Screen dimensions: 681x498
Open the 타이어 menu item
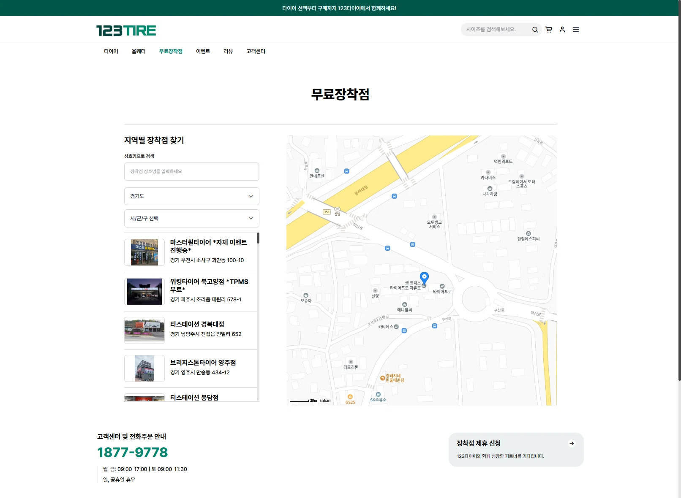(x=111, y=51)
